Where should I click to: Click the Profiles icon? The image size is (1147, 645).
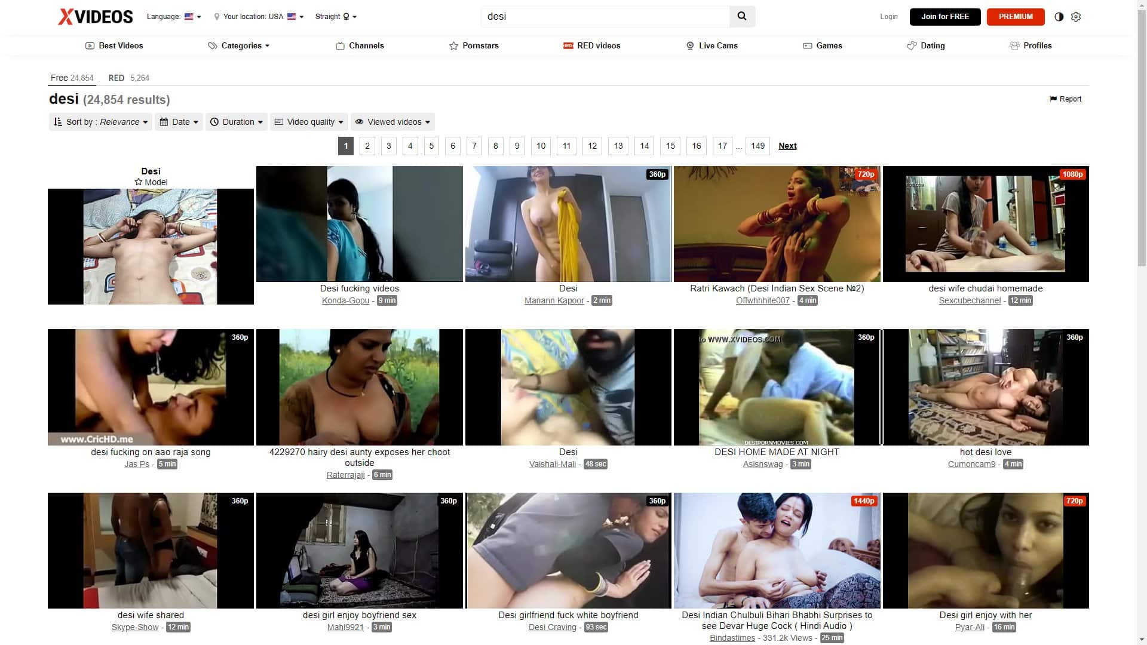click(x=1014, y=45)
